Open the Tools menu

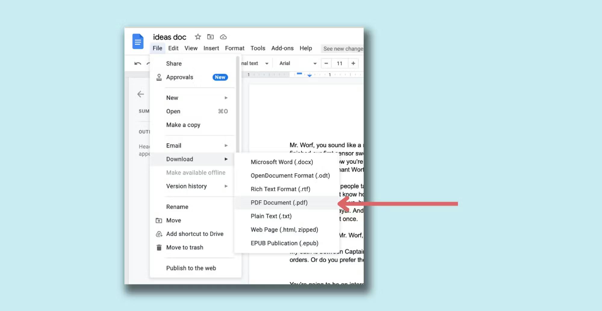click(257, 48)
